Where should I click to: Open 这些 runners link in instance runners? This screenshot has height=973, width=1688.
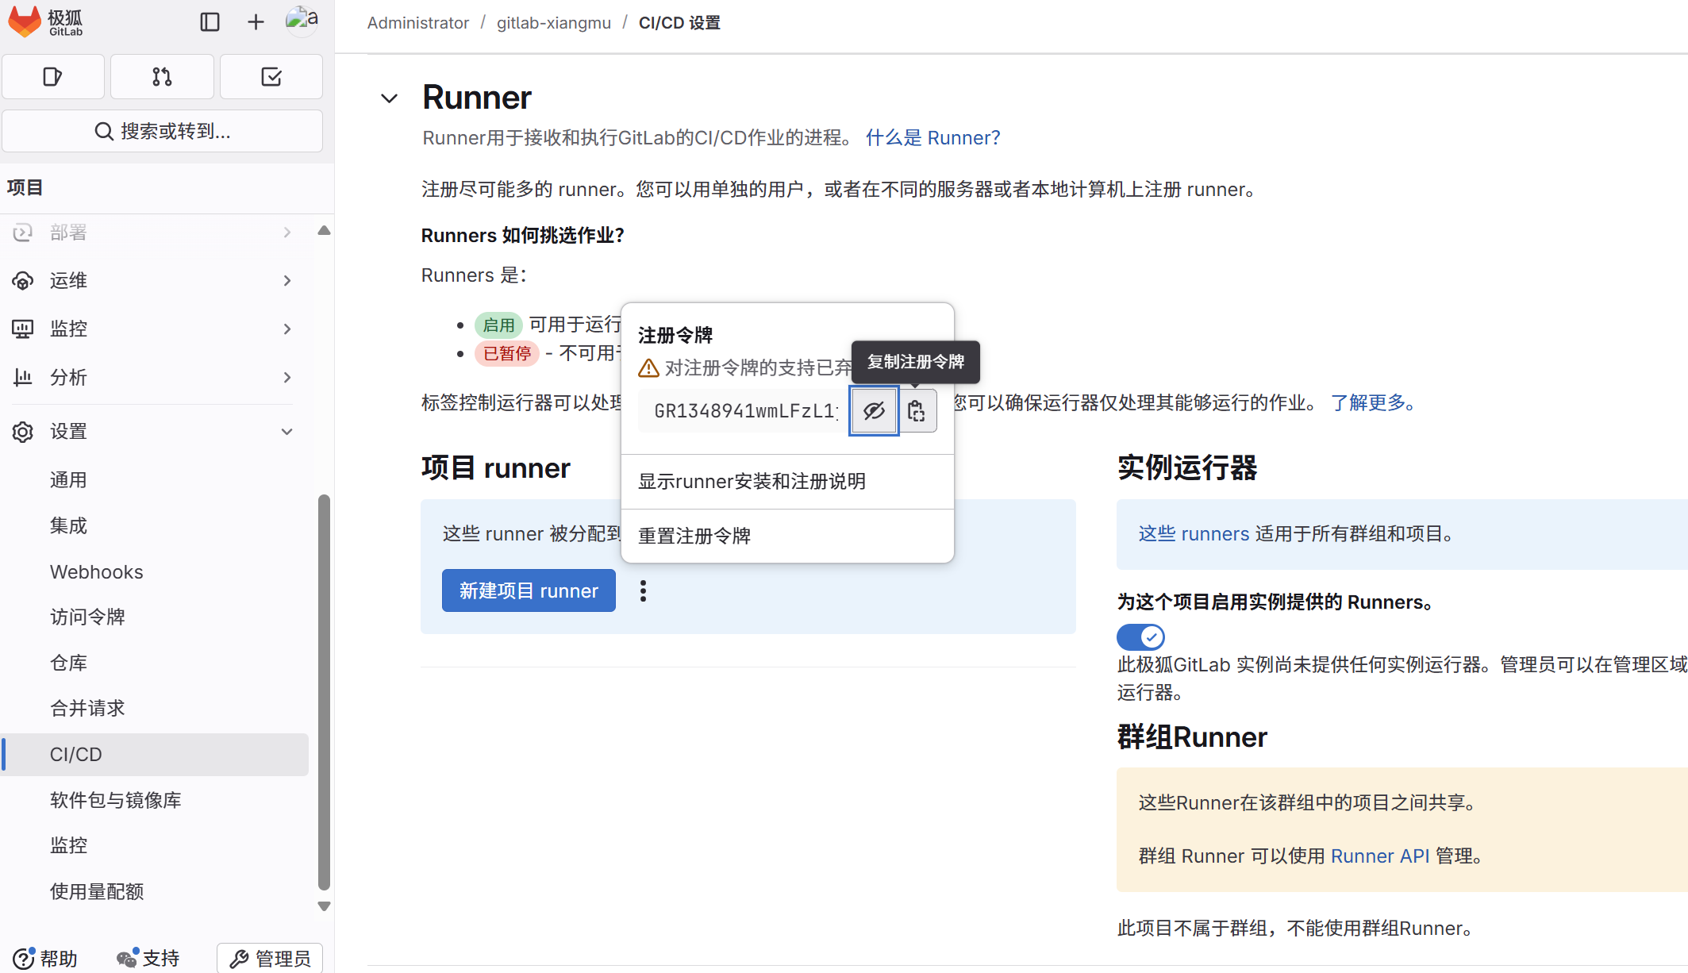1194,534
